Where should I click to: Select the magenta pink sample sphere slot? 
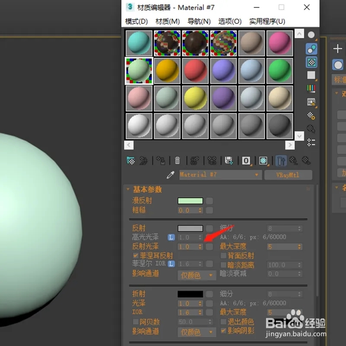279,43
